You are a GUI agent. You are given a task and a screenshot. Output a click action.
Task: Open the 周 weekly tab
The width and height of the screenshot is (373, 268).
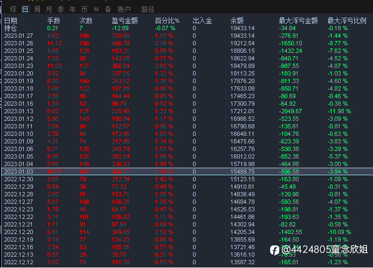pyautogui.click(x=37, y=9)
